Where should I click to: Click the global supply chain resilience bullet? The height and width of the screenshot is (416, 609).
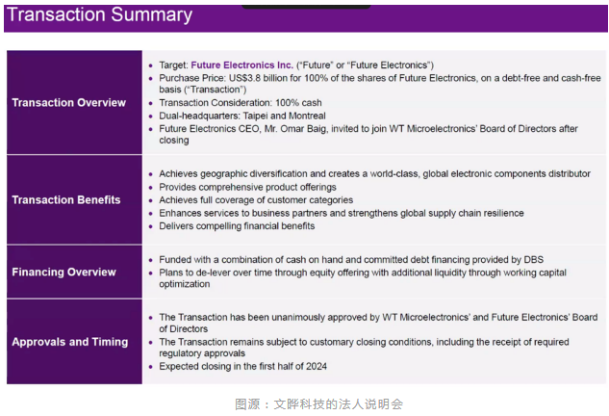(342, 213)
